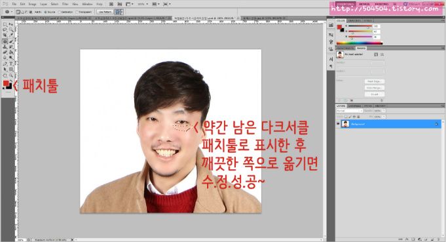Click the Add pixel mask icon
The width and height of the screenshot is (446, 242).
coord(376,54)
